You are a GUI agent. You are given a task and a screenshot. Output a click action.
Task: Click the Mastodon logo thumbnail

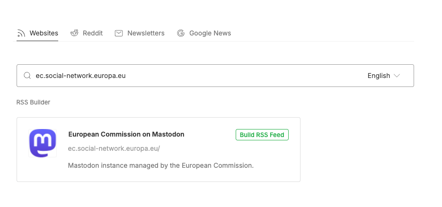pos(43,143)
